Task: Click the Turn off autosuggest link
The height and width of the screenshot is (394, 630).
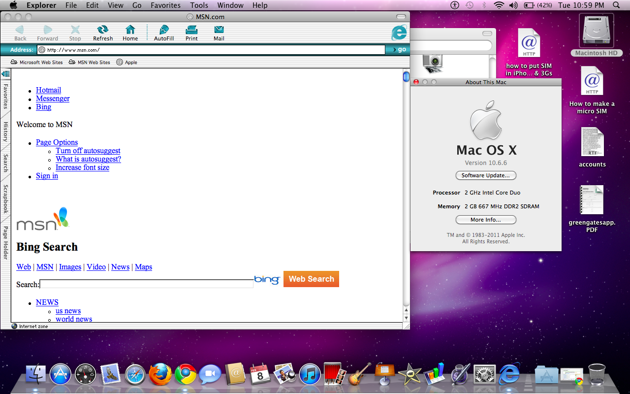Action: coord(88,151)
